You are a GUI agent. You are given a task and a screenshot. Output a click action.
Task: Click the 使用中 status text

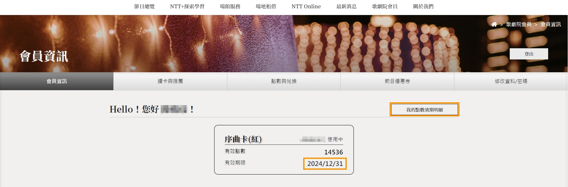(x=335, y=139)
